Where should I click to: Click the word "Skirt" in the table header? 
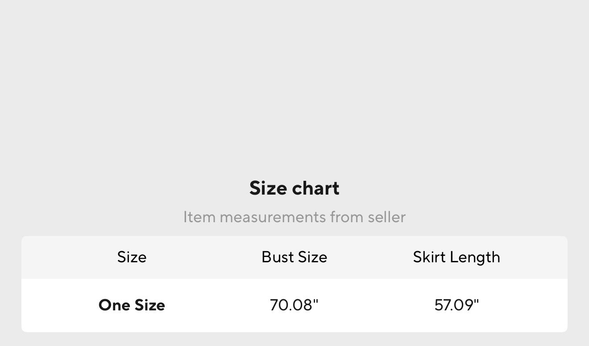point(429,257)
